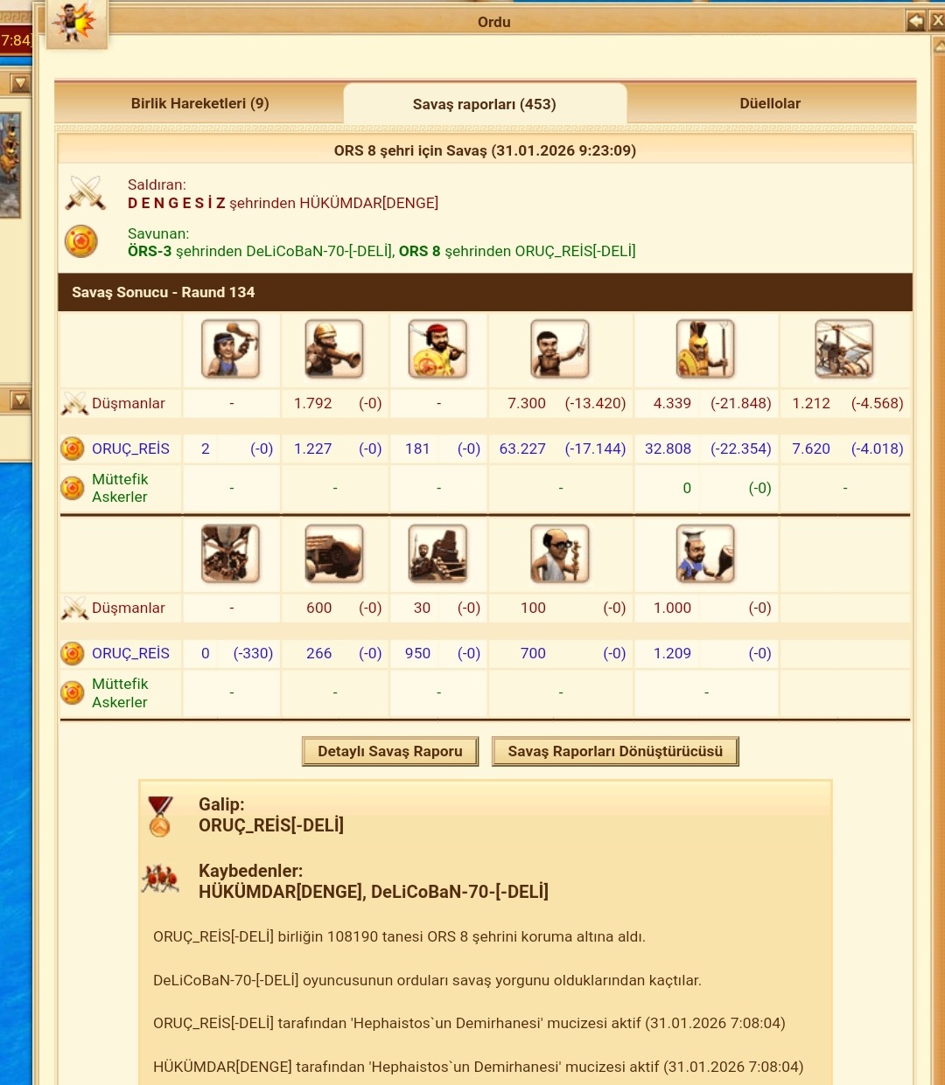Image resolution: width=945 pixels, height=1085 pixels.
Task: Go back using the window's arrow button
Action: click(915, 21)
